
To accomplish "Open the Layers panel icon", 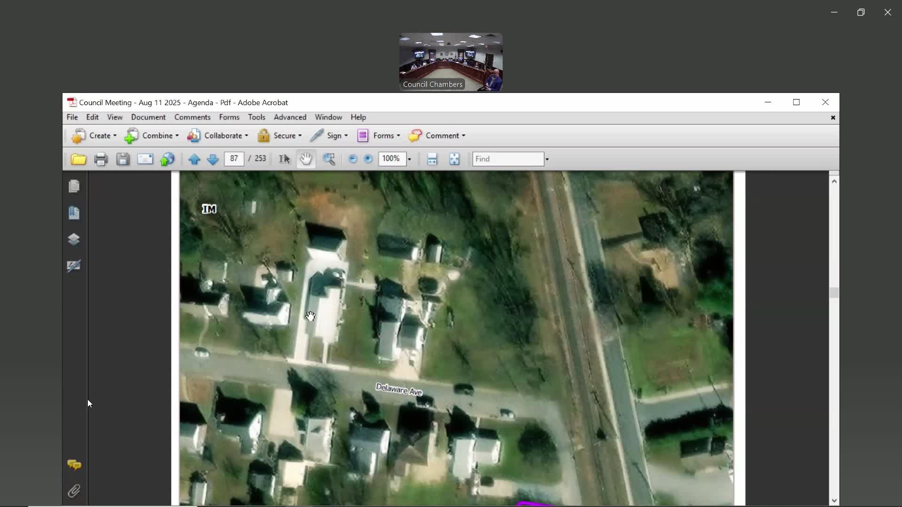I will [x=74, y=239].
